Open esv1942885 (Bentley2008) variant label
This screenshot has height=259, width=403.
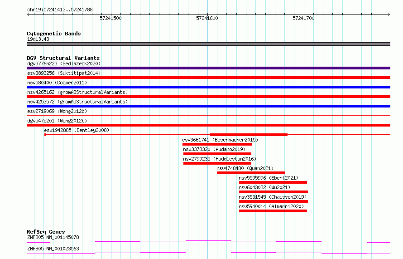77,130
